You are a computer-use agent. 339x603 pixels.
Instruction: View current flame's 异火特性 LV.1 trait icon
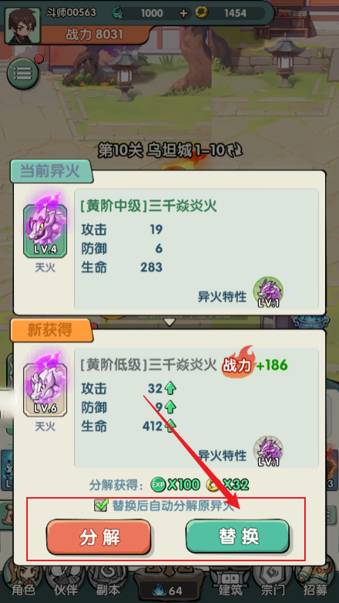pyautogui.click(x=268, y=292)
